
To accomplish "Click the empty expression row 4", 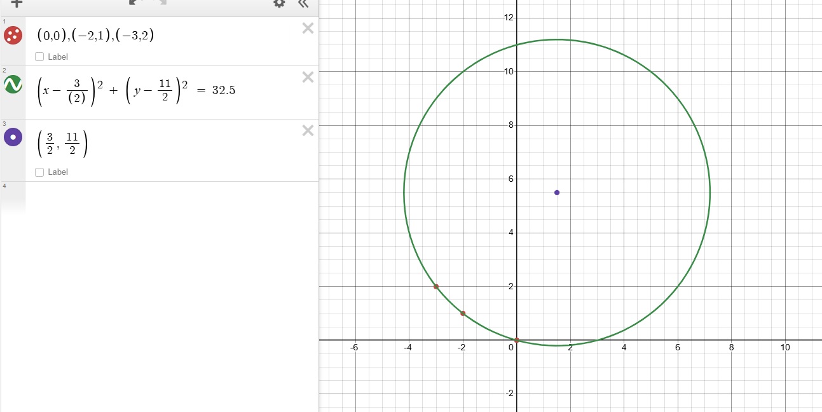I will (x=159, y=197).
